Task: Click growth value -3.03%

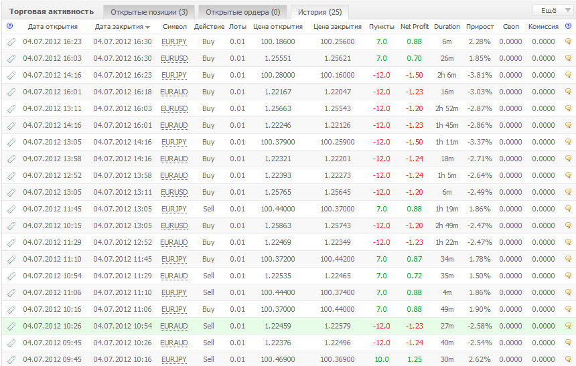Action: [x=480, y=92]
